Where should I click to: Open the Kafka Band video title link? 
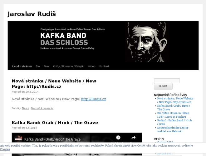[52, 139]
